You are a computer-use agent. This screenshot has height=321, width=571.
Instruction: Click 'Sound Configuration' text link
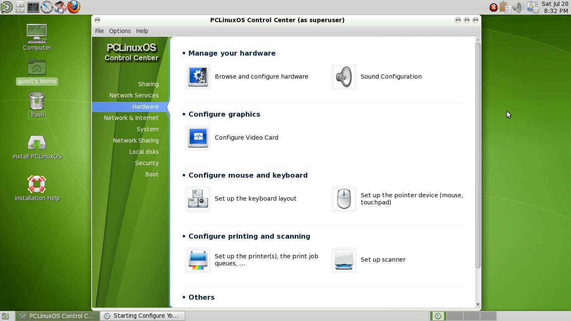(x=391, y=76)
